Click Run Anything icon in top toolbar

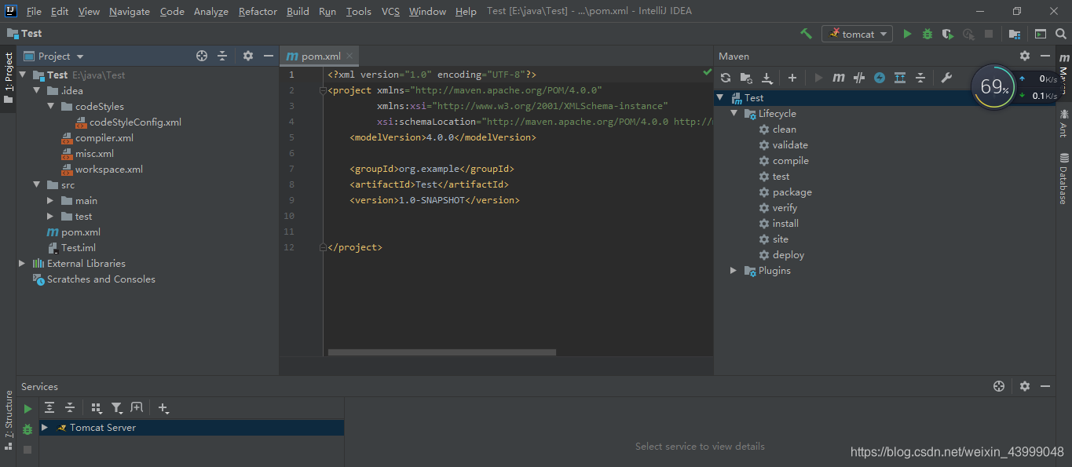[1041, 34]
